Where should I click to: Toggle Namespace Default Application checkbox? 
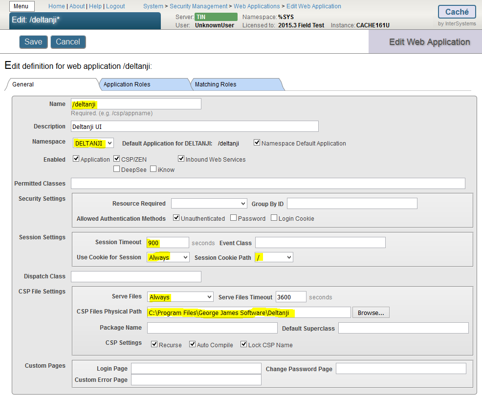[x=257, y=143]
